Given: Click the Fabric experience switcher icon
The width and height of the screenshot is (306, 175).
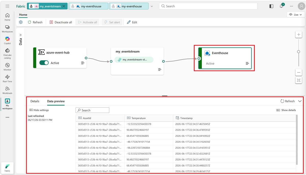Looking at the screenshot, I should (x=7, y=167).
